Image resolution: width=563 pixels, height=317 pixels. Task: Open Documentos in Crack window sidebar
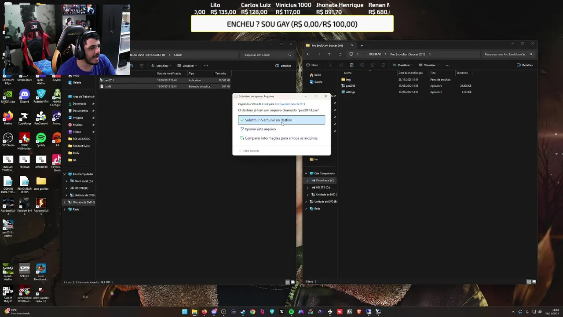[80, 111]
